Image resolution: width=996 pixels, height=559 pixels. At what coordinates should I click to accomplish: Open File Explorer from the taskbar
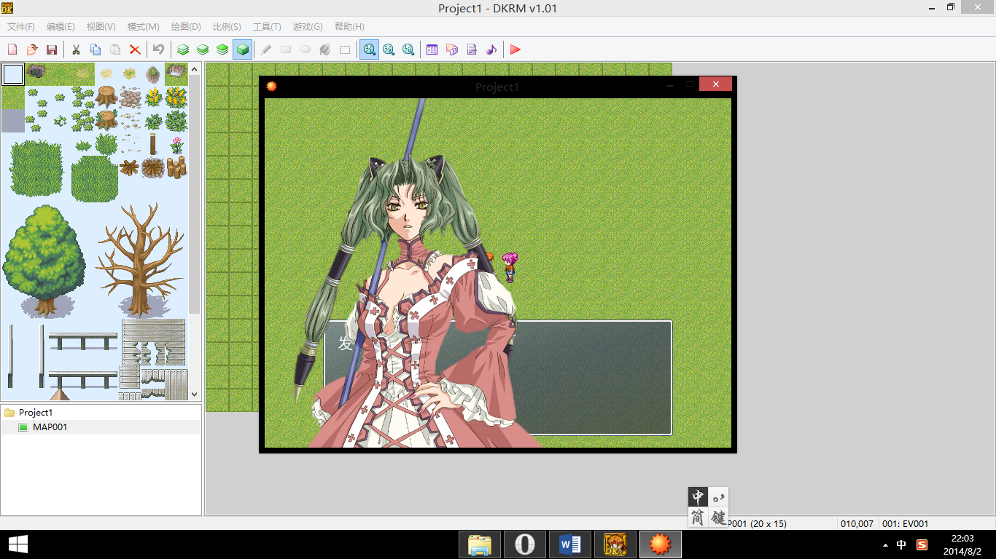point(480,544)
